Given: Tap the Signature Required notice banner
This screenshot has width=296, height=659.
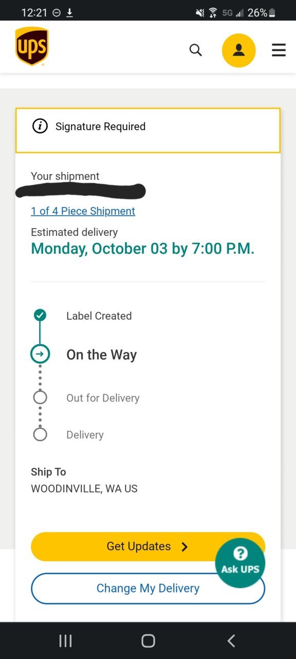Looking at the screenshot, I should [148, 130].
